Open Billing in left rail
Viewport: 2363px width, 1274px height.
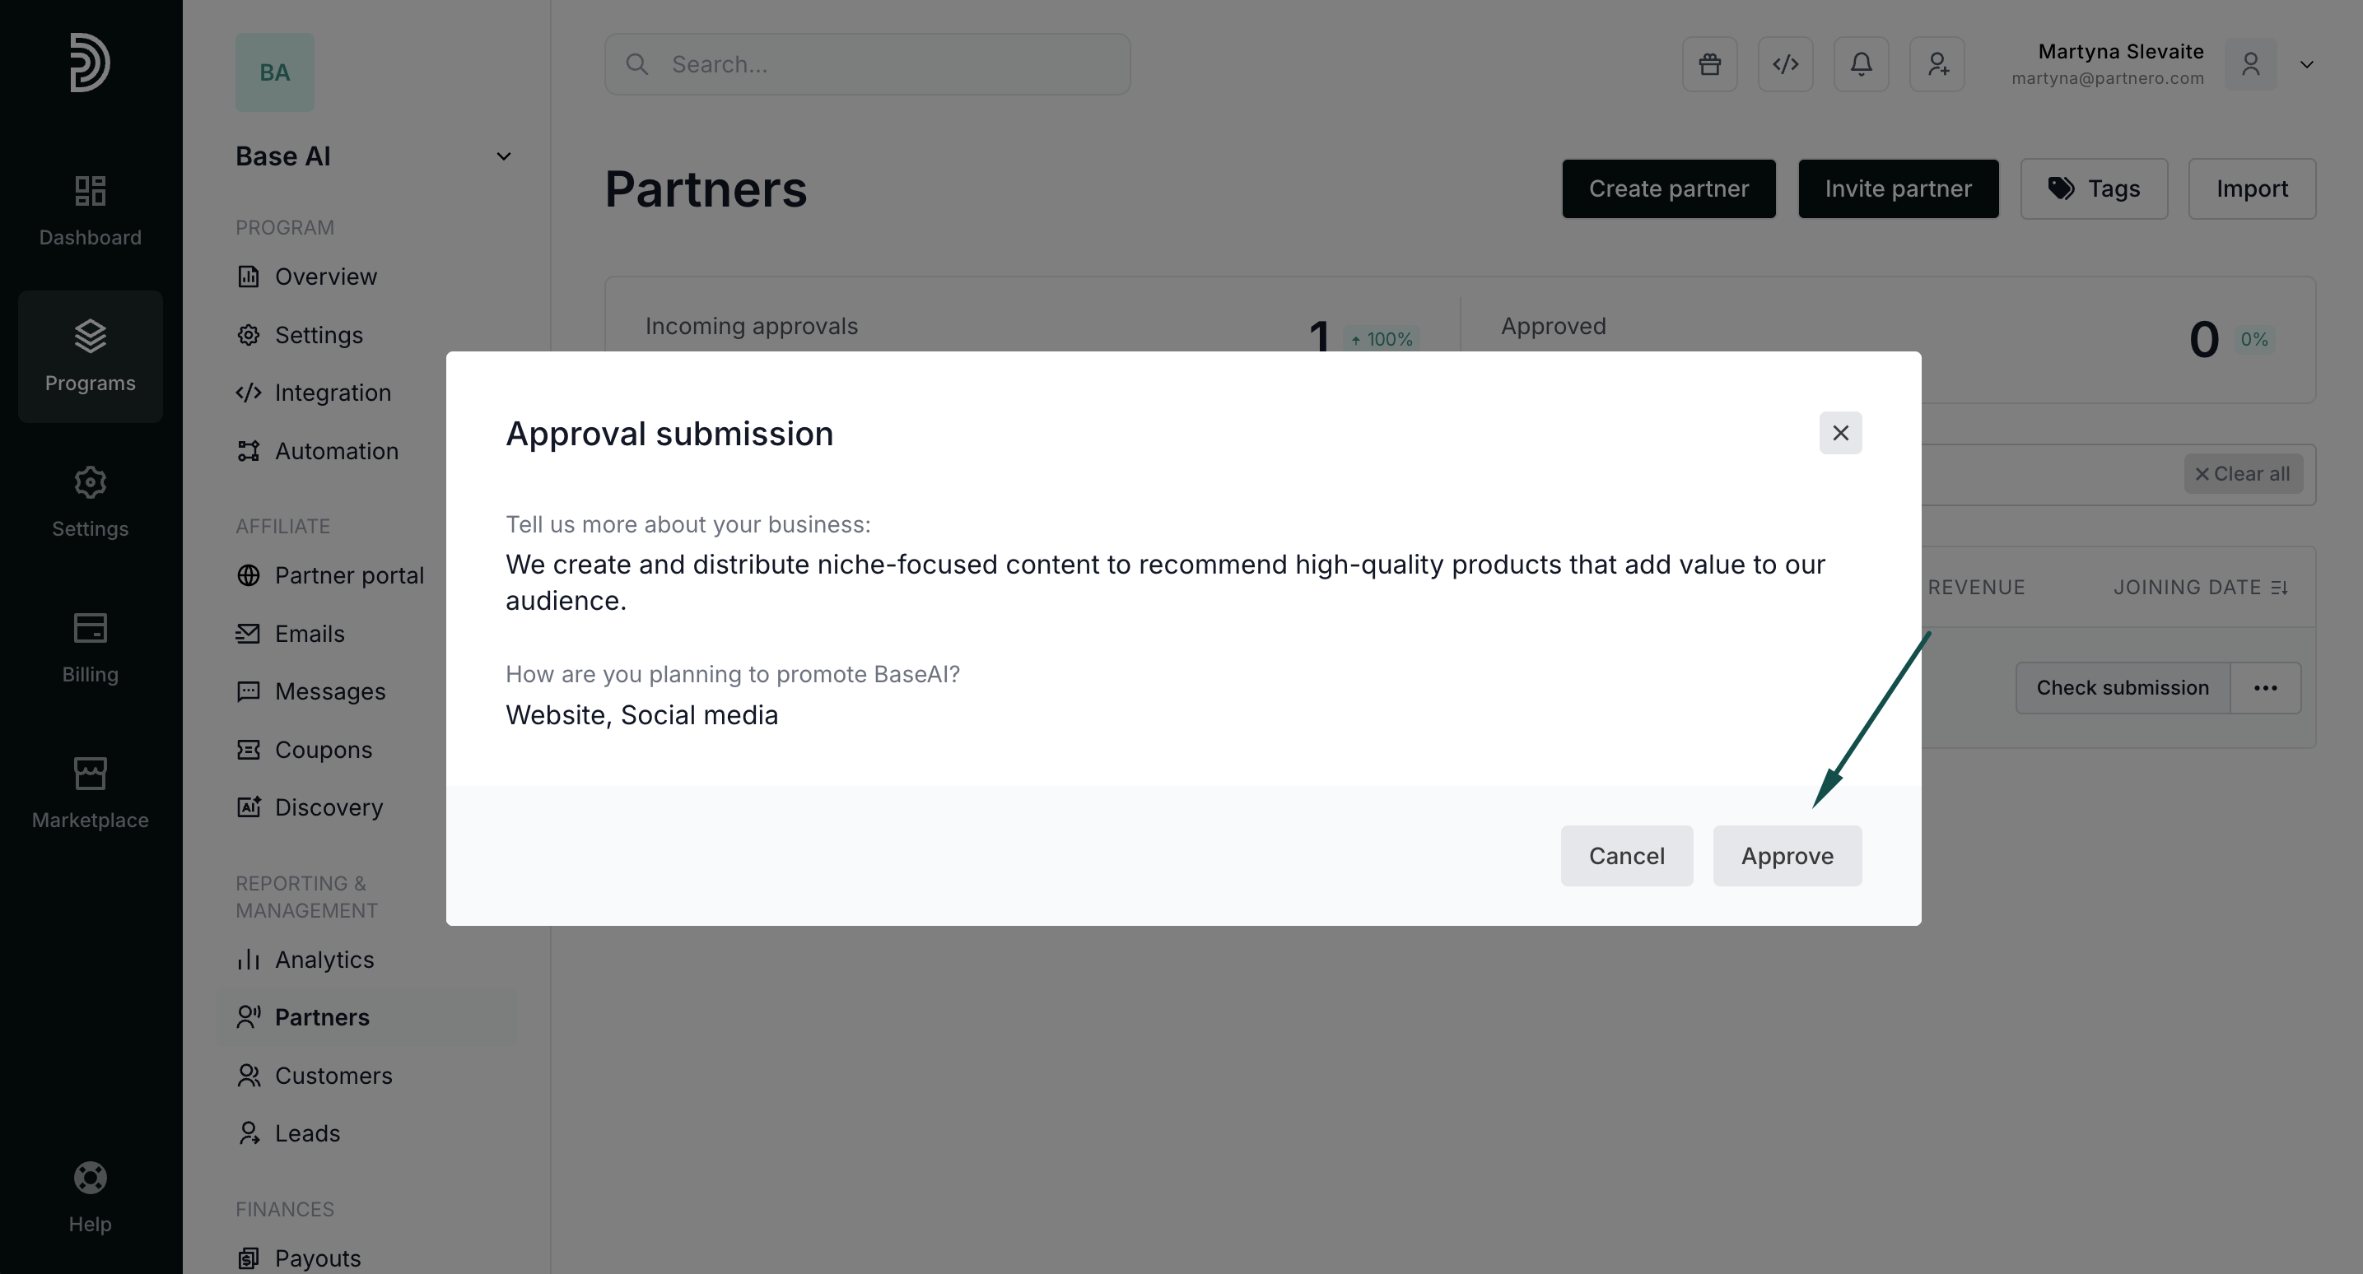(90, 648)
